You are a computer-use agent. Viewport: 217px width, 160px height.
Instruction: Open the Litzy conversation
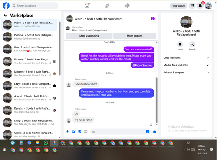pos(30,86)
